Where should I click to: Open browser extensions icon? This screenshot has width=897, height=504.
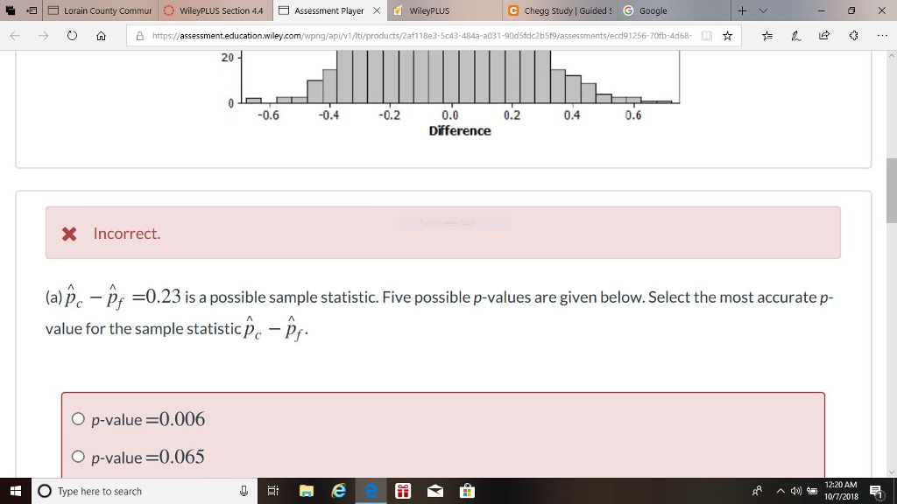(853, 35)
